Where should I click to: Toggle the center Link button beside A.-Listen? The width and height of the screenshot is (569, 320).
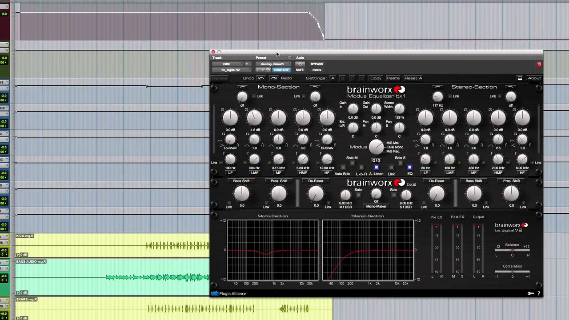click(x=391, y=168)
